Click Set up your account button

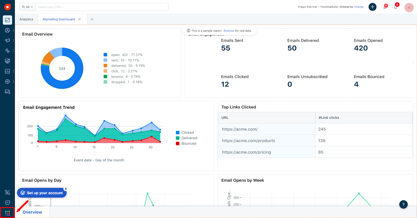42,193
